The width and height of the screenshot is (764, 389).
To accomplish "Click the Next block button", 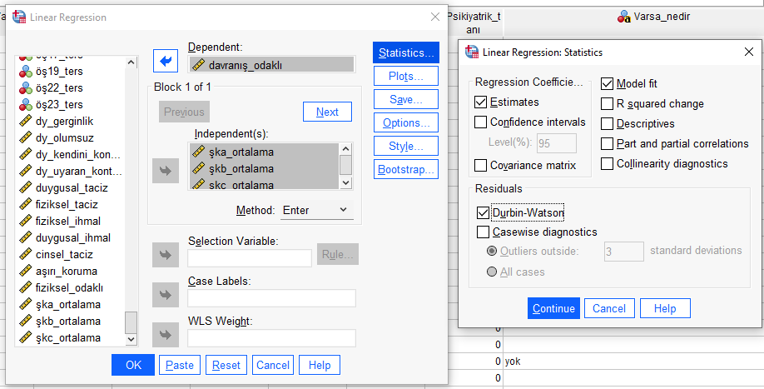I will click(327, 112).
